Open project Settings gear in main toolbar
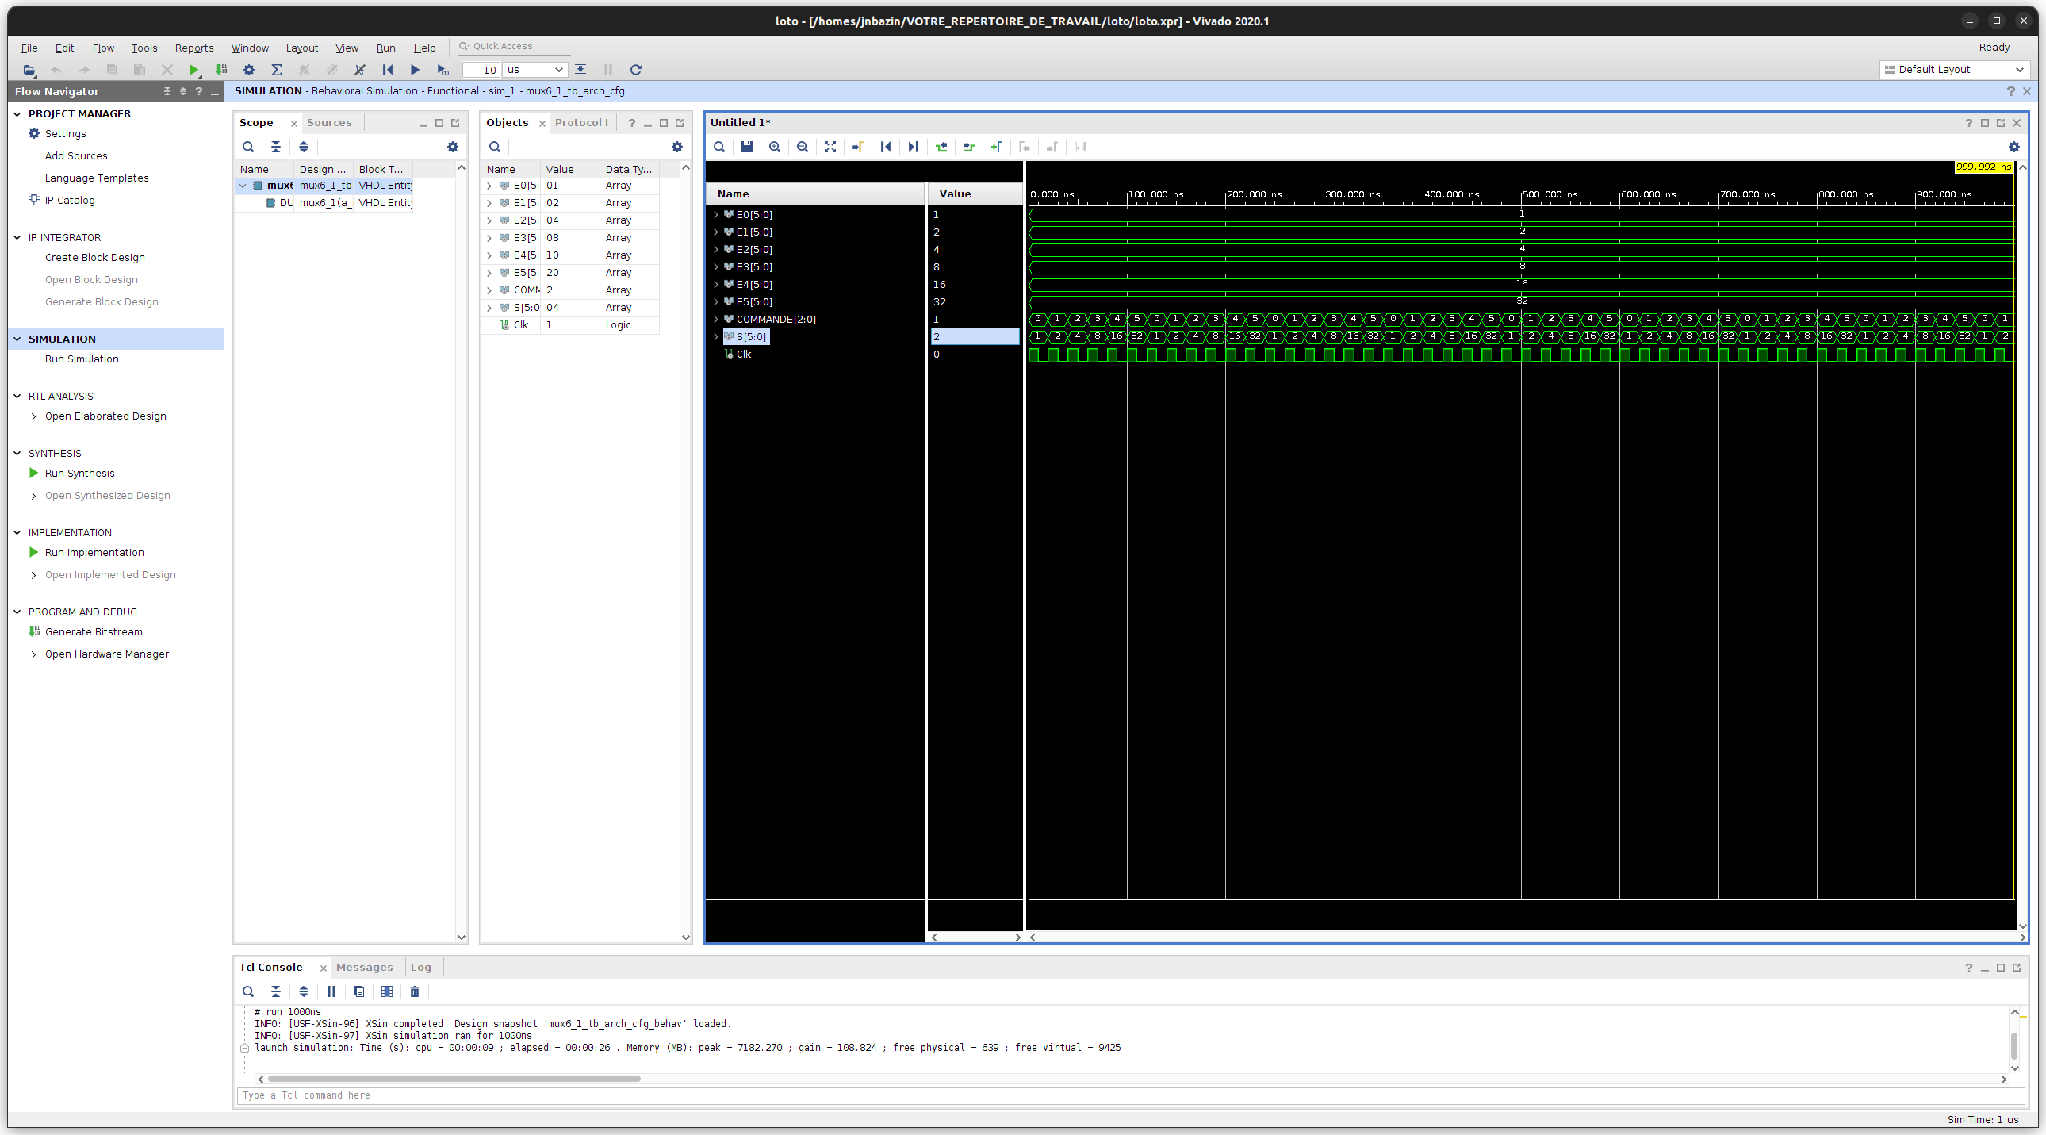This screenshot has height=1135, width=2046. (248, 70)
